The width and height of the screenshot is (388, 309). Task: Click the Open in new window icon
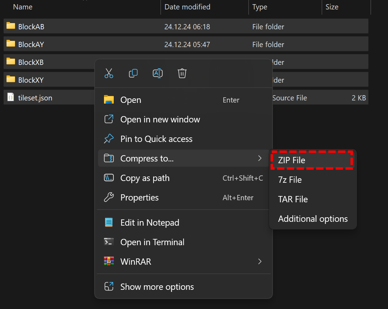pyautogui.click(x=109, y=119)
